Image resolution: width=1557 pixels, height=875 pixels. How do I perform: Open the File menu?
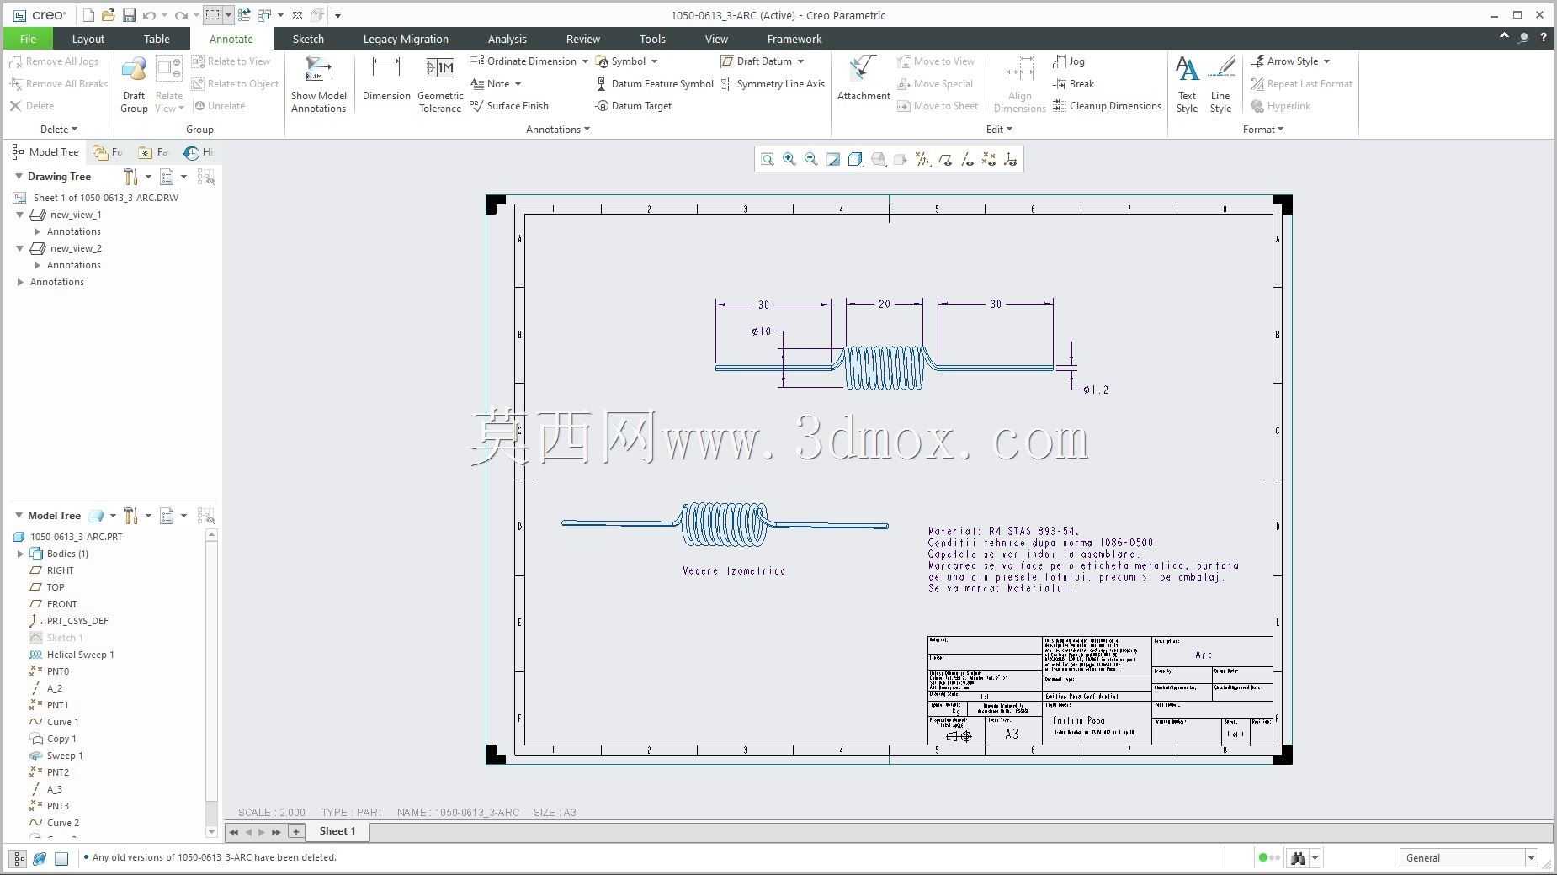click(28, 39)
